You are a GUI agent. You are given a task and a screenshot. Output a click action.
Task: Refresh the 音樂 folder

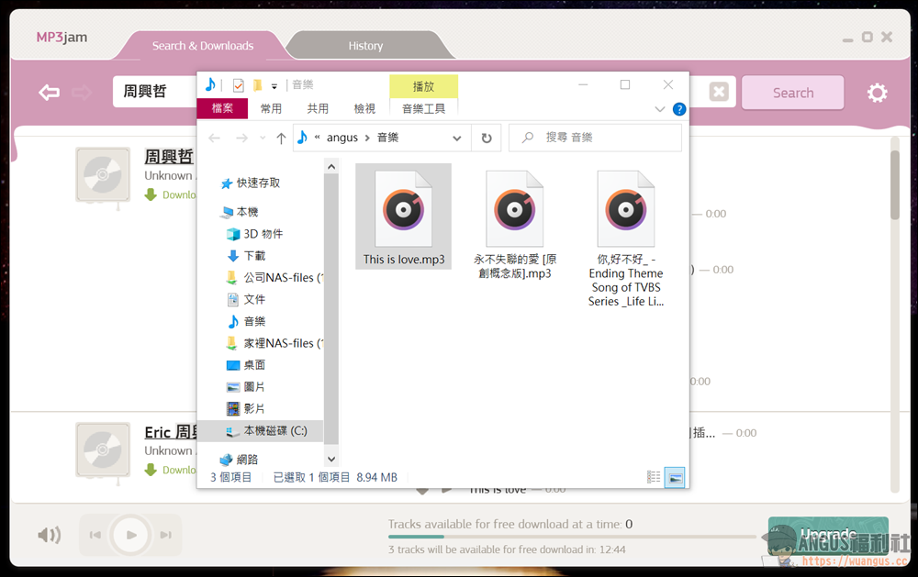(x=487, y=139)
